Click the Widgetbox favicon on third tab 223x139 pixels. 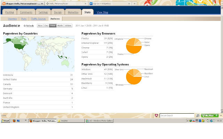click(x=91, y=4)
